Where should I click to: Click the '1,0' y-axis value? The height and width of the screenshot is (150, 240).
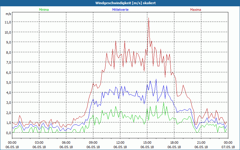[x=9, y=123]
